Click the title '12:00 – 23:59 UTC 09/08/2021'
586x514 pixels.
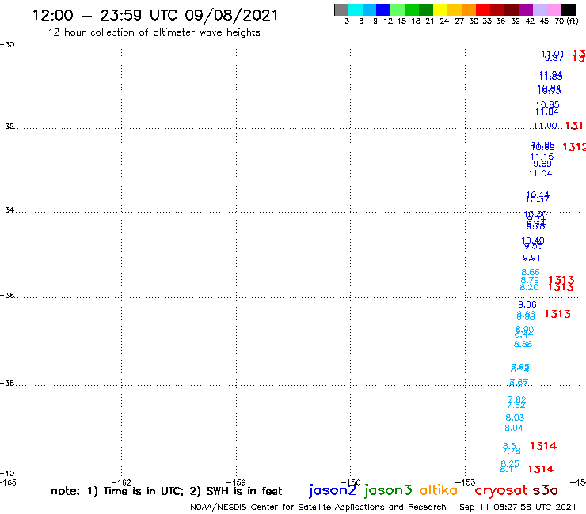pos(155,16)
